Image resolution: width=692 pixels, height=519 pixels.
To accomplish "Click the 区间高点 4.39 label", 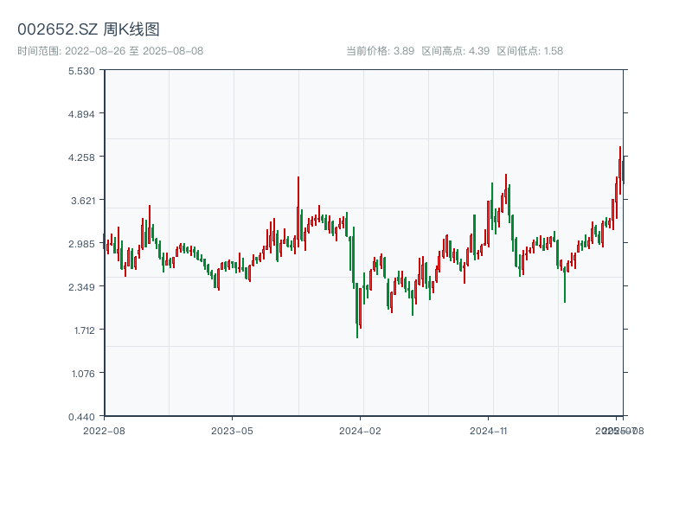I will pyautogui.click(x=455, y=51).
